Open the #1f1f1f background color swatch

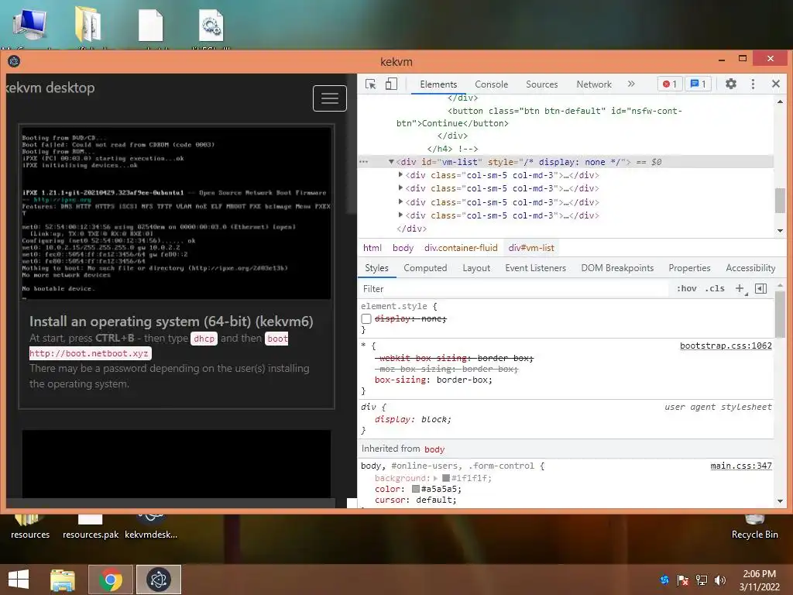pos(446,478)
